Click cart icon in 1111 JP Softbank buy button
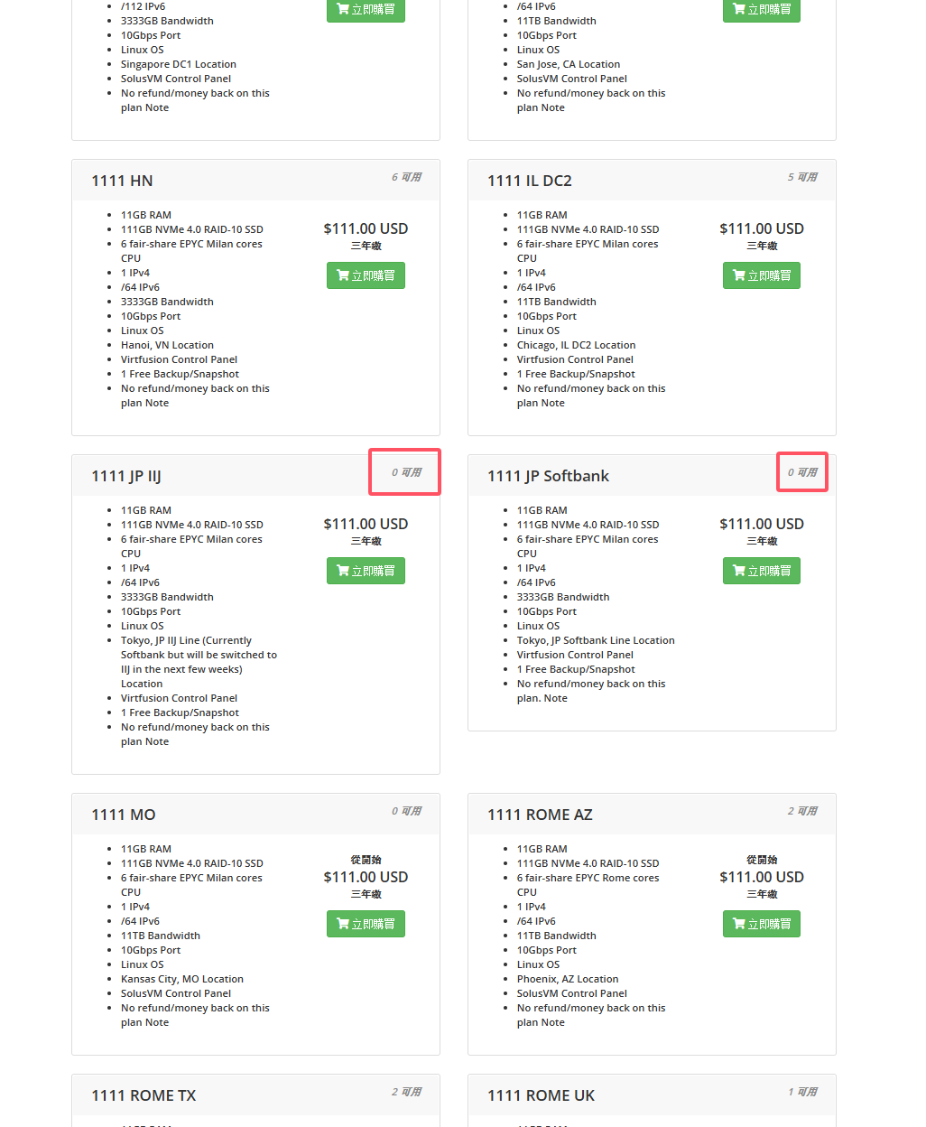The width and height of the screenshot is (926, 1127). click(739, 571)
